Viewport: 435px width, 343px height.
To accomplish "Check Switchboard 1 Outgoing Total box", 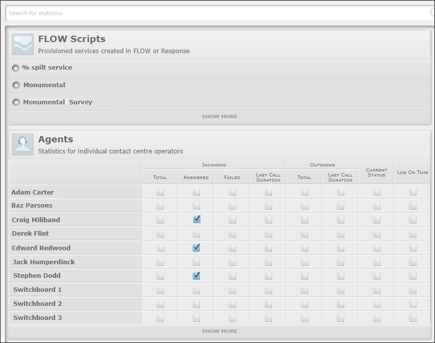I will [x=304, y=290].
